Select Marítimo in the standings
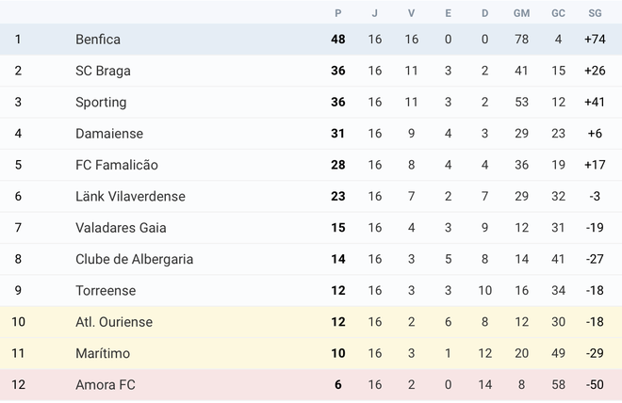Image resolution: width=622 pixels, height=403 pixels. pyautogui.click(x=103, y=353)
